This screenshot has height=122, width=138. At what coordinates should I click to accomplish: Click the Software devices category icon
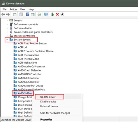(11, 28)
